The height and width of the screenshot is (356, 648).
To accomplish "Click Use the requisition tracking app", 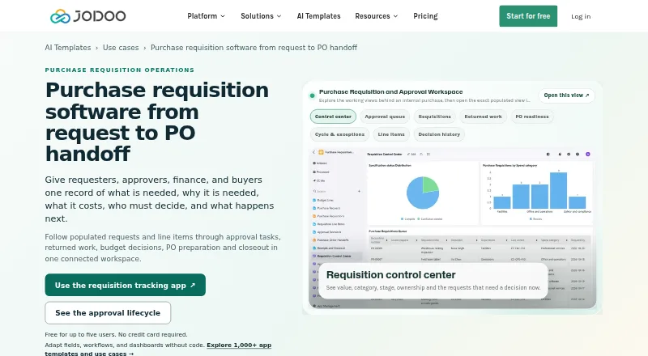I will (126, 285).
